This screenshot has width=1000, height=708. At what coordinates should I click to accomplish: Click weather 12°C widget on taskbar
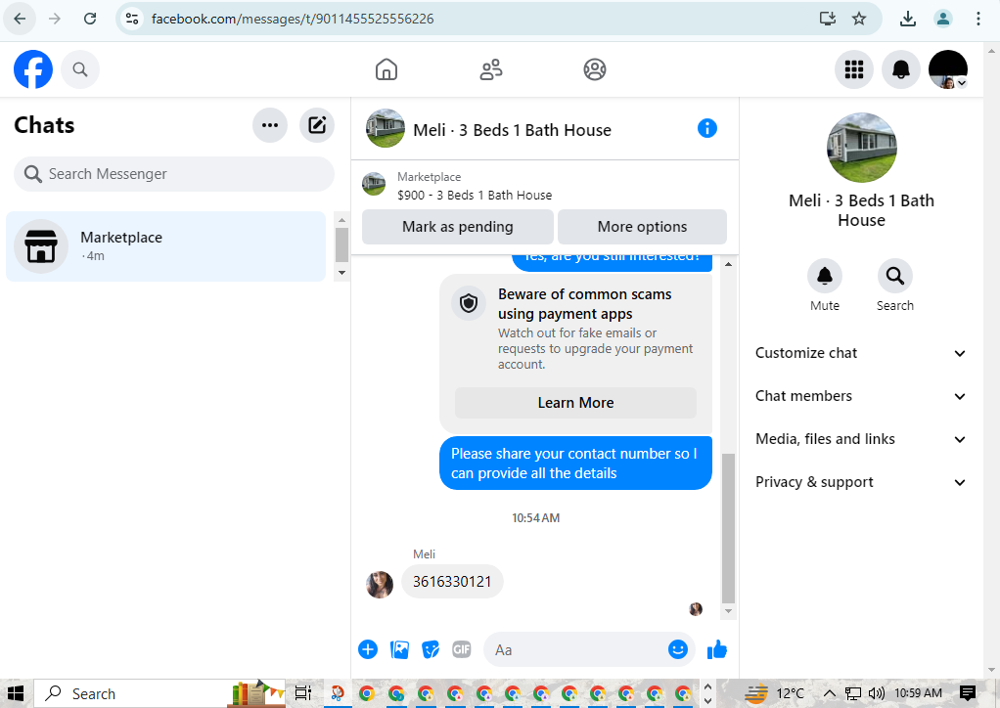click(774, 693)
